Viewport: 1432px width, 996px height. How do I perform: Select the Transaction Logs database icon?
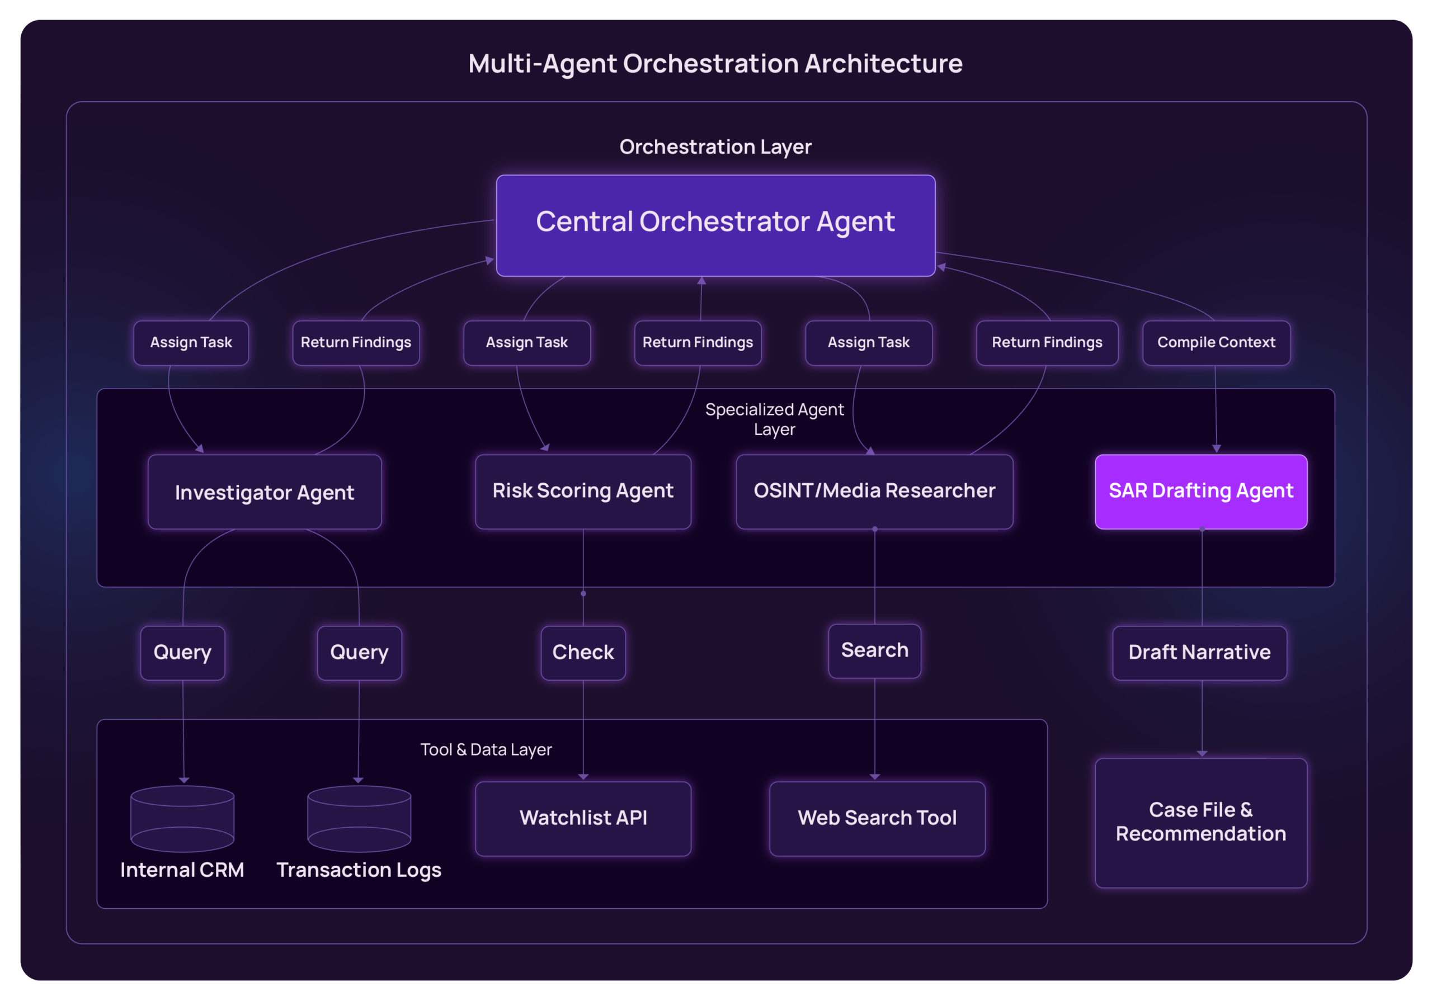359,819
